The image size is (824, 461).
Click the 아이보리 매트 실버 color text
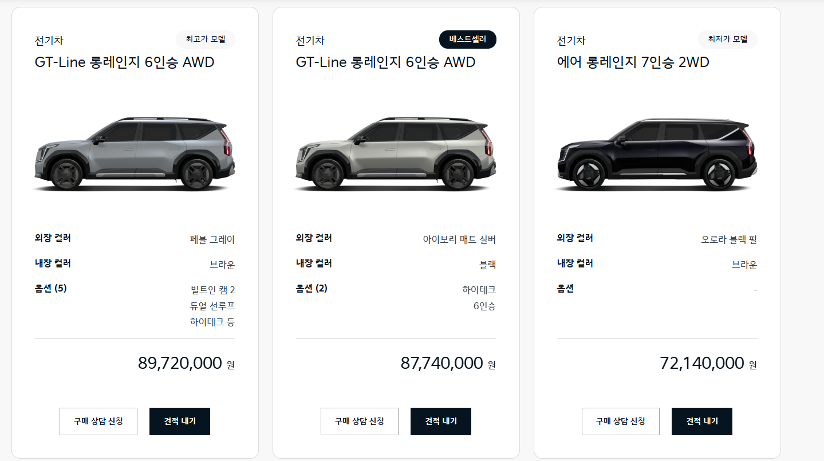point(459,239)
